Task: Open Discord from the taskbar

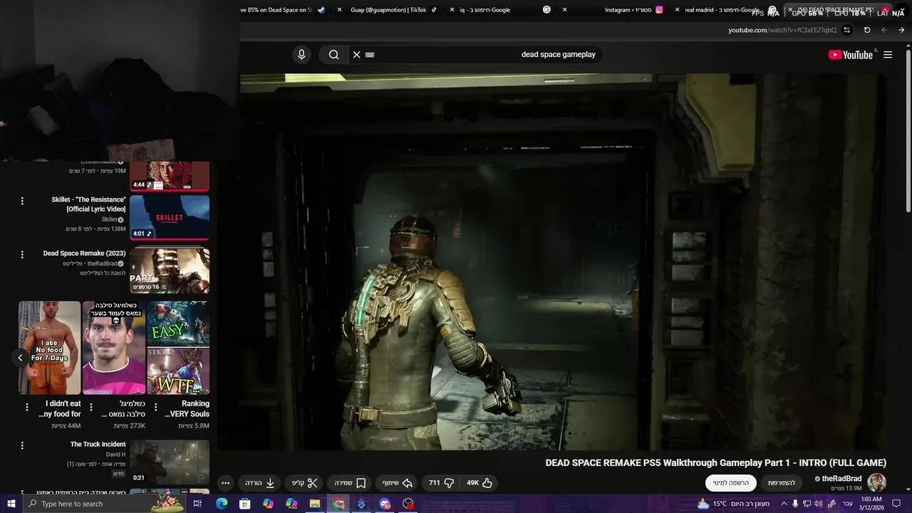Action: [385, 504]
